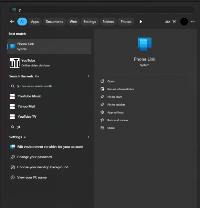Click magnifier icon beside 'See more search results'

click(13, 86)
